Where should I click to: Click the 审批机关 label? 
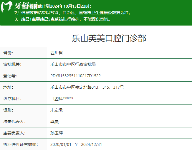click(12, 64)
